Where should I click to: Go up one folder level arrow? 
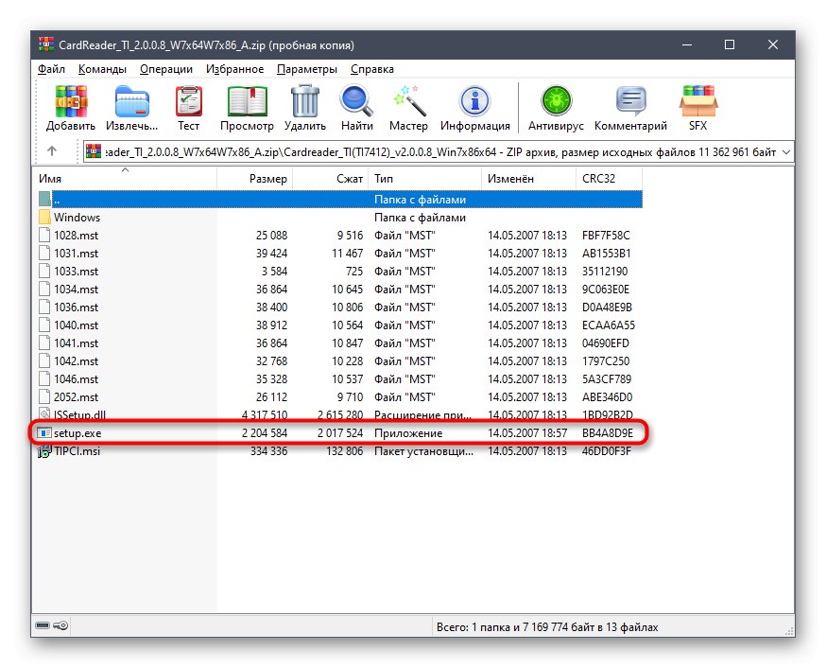52,151
